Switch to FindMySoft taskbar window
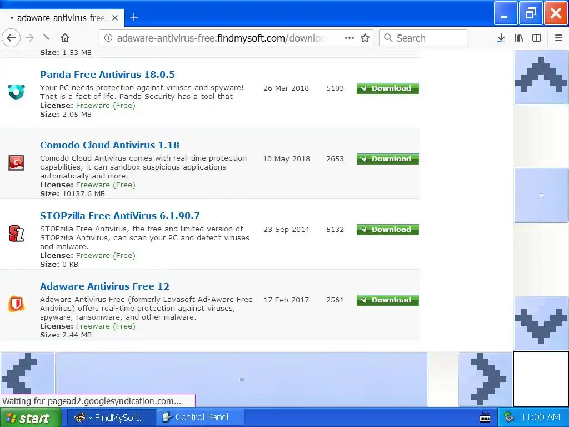 112,418
